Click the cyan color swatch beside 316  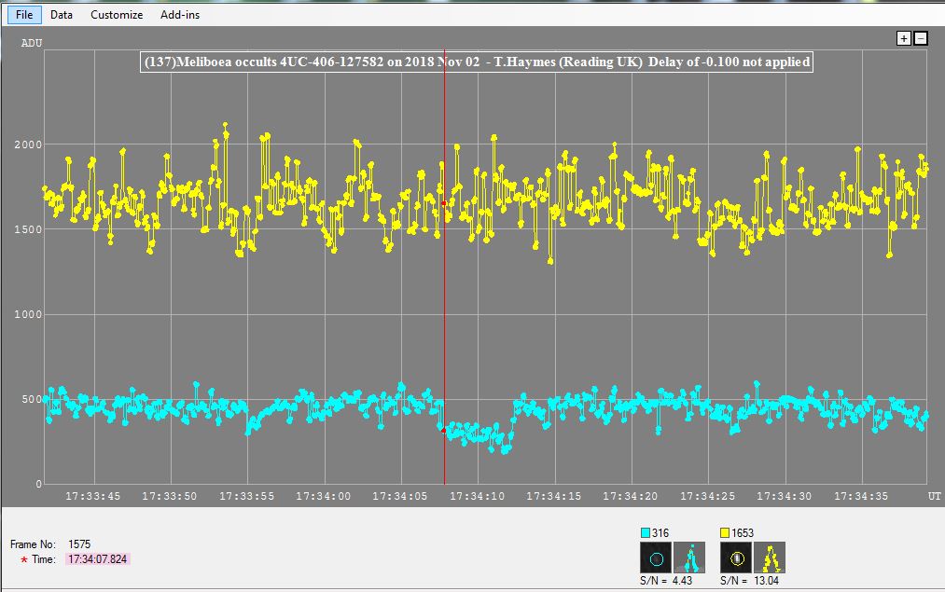646,532
